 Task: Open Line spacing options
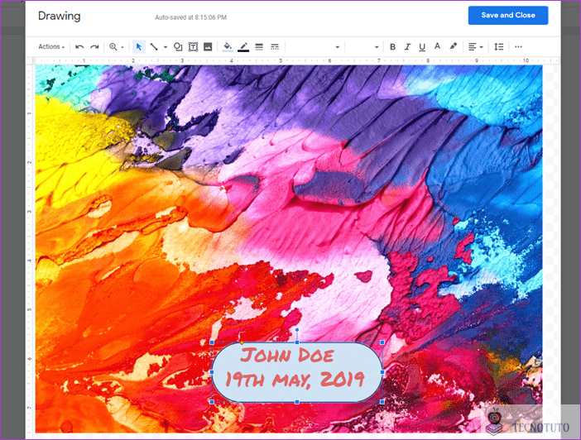[x=499, y=46]
